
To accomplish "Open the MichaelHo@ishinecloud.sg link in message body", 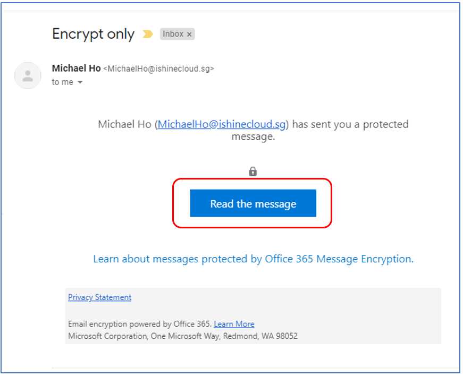I will pyautogui.click(x=222, y=124).
